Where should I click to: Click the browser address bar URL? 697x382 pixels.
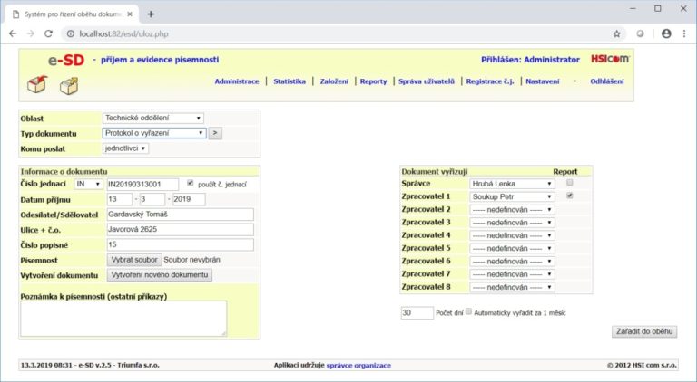pyautogui.click(x=124, y=33)
